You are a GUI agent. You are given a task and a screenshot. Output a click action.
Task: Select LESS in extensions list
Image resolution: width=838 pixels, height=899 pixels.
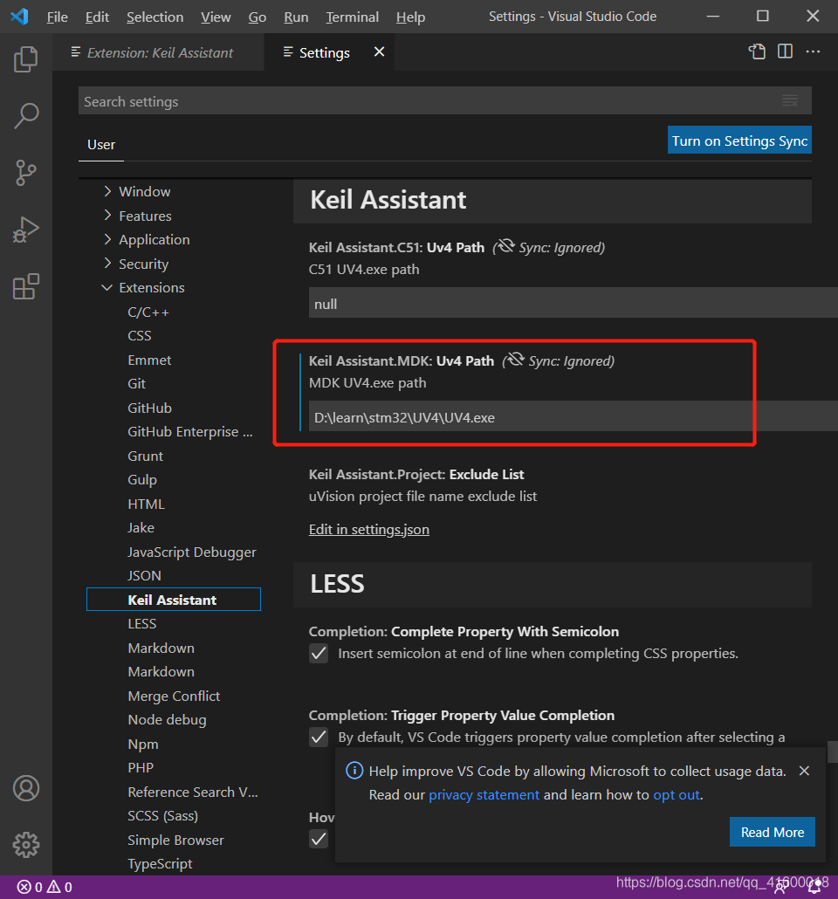point(142,624)
